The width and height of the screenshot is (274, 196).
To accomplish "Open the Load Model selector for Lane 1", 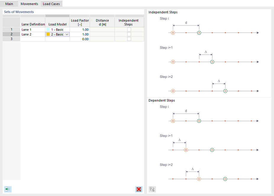I will point(57,29).
